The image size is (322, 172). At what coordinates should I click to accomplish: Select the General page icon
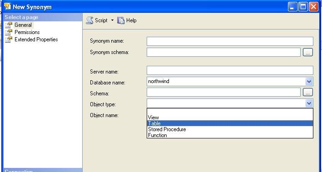pos(9,25)
